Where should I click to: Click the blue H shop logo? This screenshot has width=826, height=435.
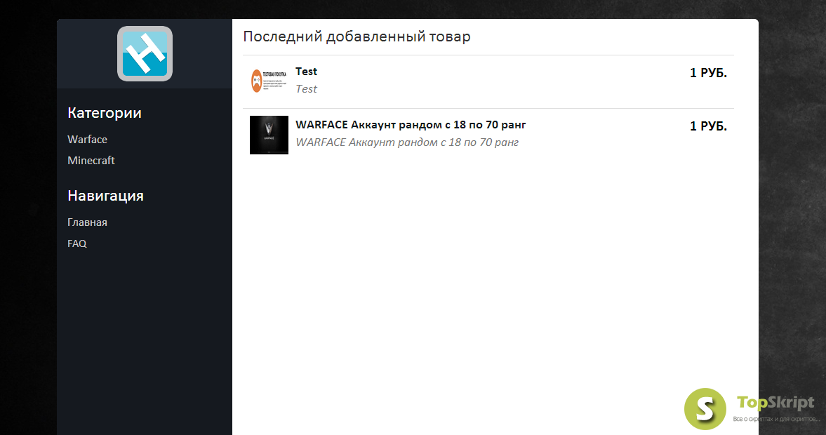pyautogui.click(x=145, y=54)
